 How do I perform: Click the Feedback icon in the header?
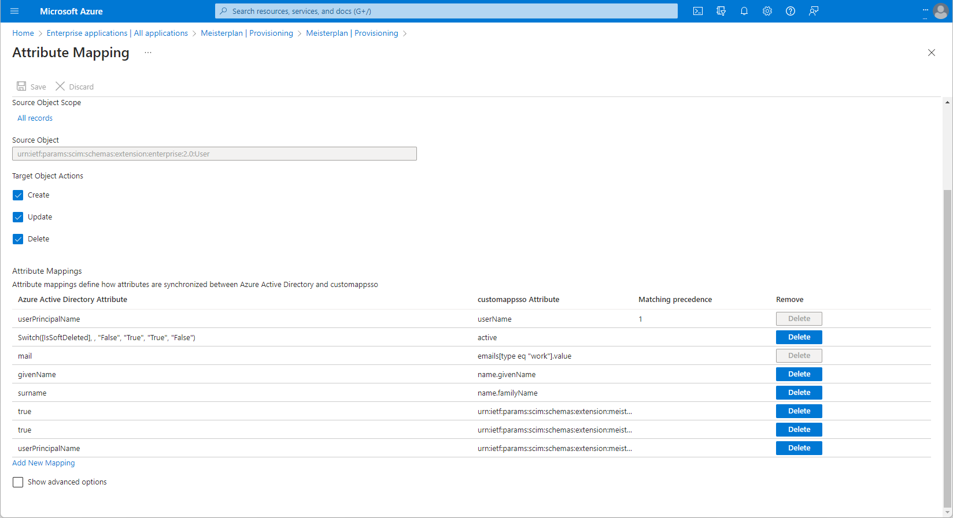(x=814, y=11)
